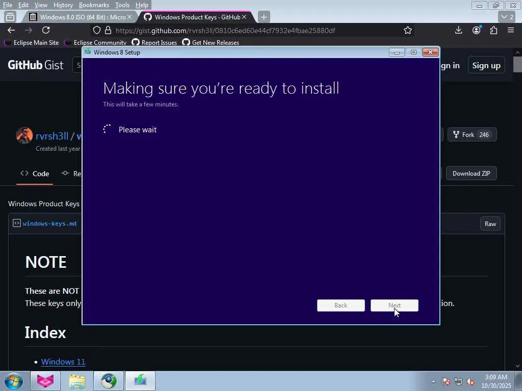Screen dimensions: 522x391
Task: Open the windows-keys.md file link
Action: click(x=49, y=224)
